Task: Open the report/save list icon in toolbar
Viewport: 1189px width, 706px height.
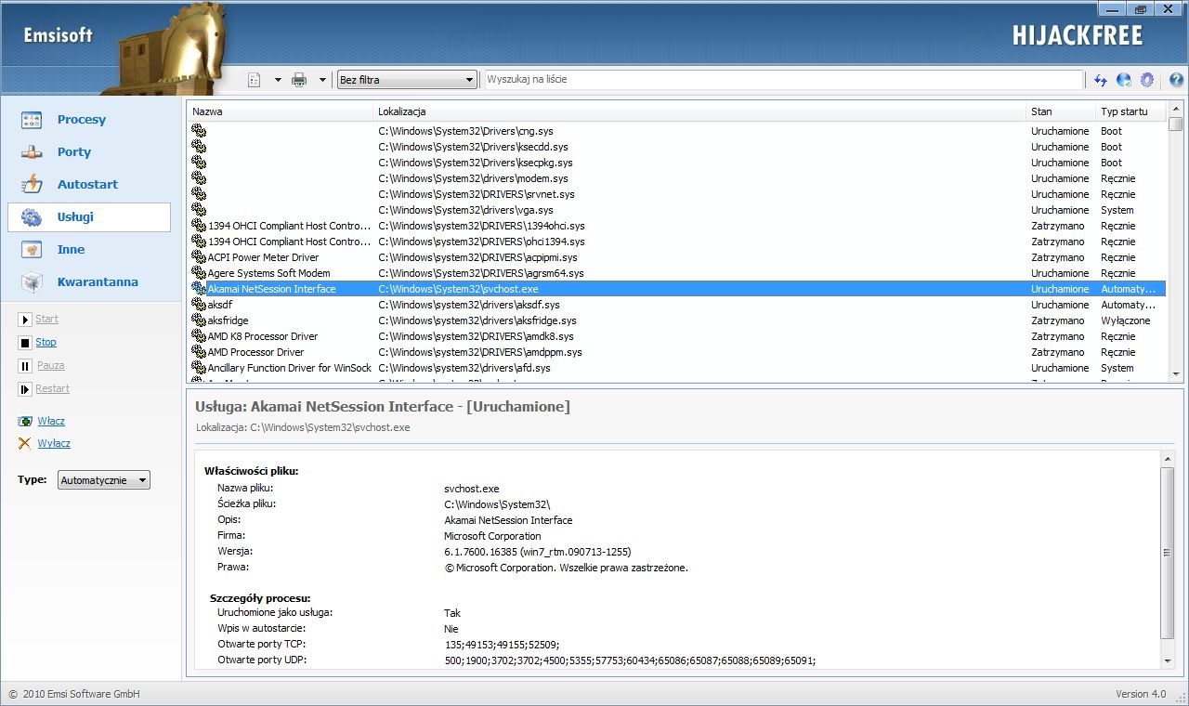Action: pos(255,80)
